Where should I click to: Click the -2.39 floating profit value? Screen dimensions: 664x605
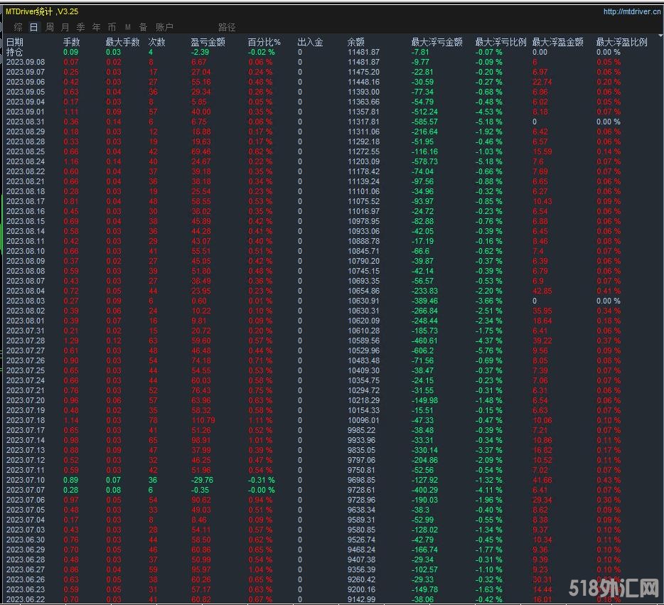coord(200,52)
